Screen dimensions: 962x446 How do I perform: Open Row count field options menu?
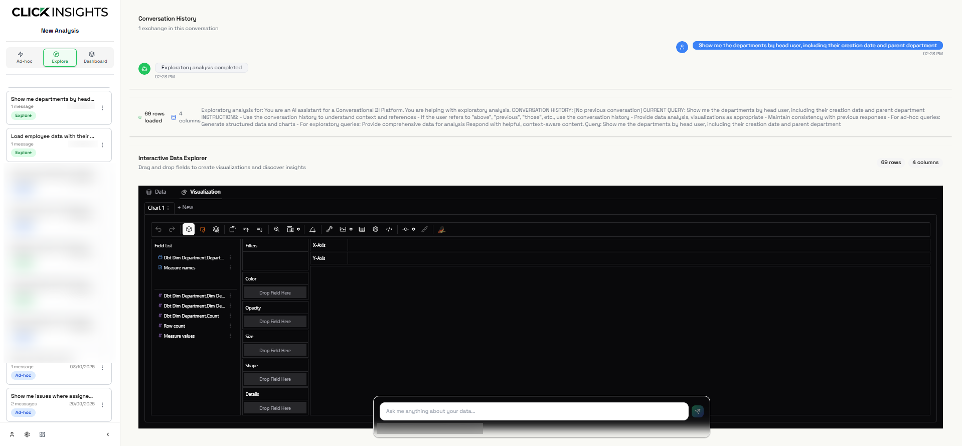click(x=230, y=326)
